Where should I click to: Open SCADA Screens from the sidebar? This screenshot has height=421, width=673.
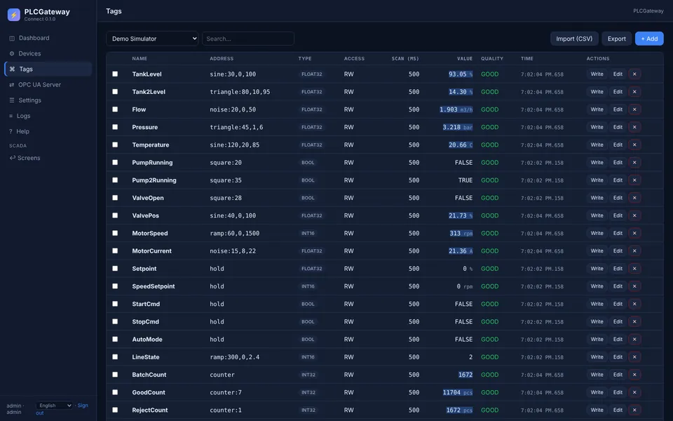point(48,158)
